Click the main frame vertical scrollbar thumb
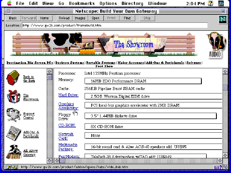Image resolution: width=231 pixels, height=173 pixels. pyautogui.click(x=225, y=88)
